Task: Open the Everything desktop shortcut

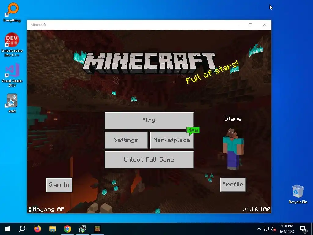Action: [x=12, y=12]
